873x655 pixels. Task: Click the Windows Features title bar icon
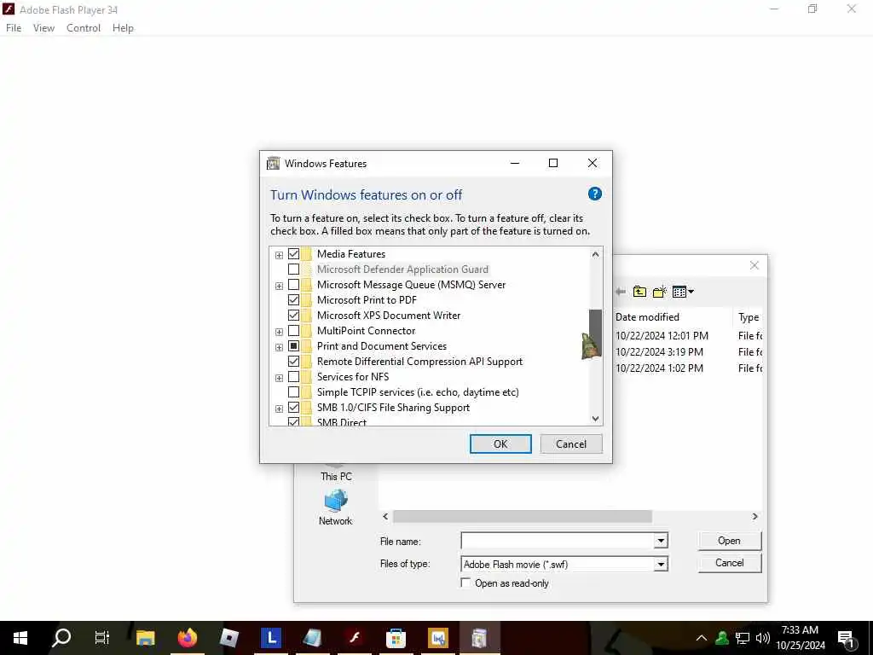273,163
